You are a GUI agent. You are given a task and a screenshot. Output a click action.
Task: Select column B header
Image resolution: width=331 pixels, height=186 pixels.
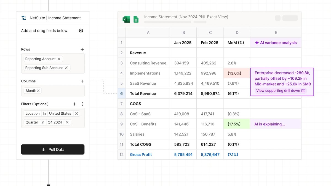click(183, 33)
